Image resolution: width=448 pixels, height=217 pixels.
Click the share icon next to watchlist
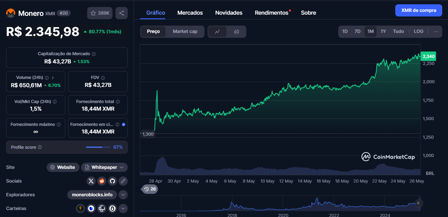pos(121,13)
